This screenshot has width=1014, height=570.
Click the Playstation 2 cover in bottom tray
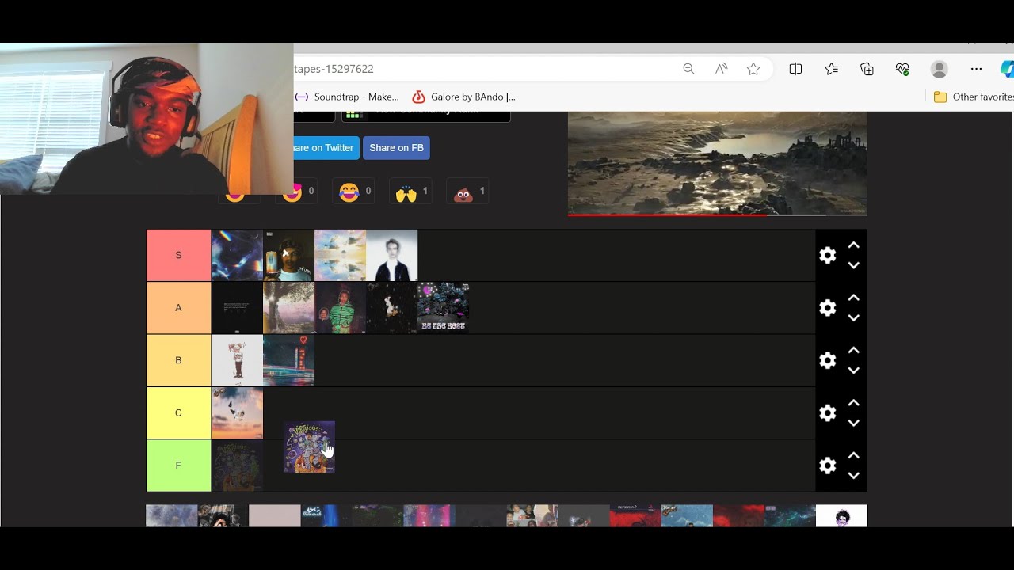coord(635,515)
